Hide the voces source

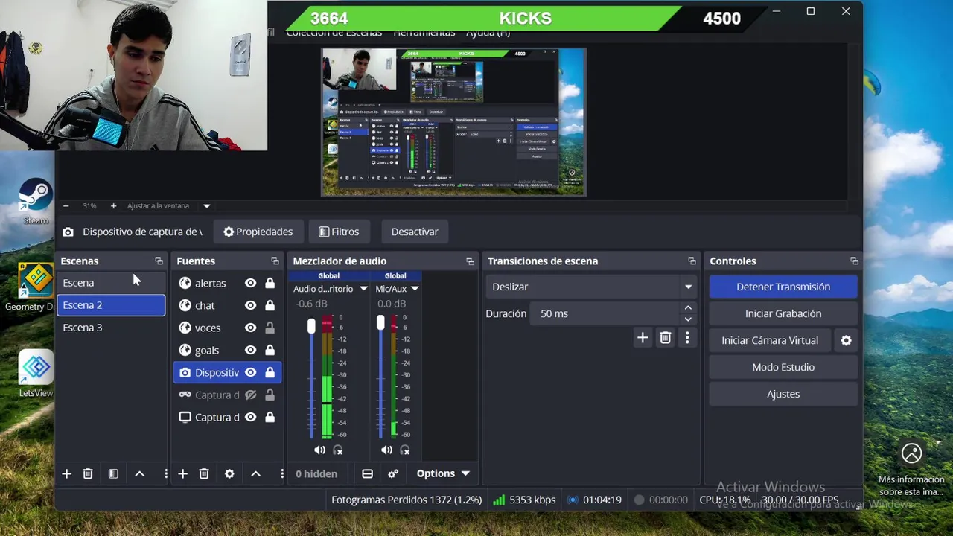(x=250, y=328)
